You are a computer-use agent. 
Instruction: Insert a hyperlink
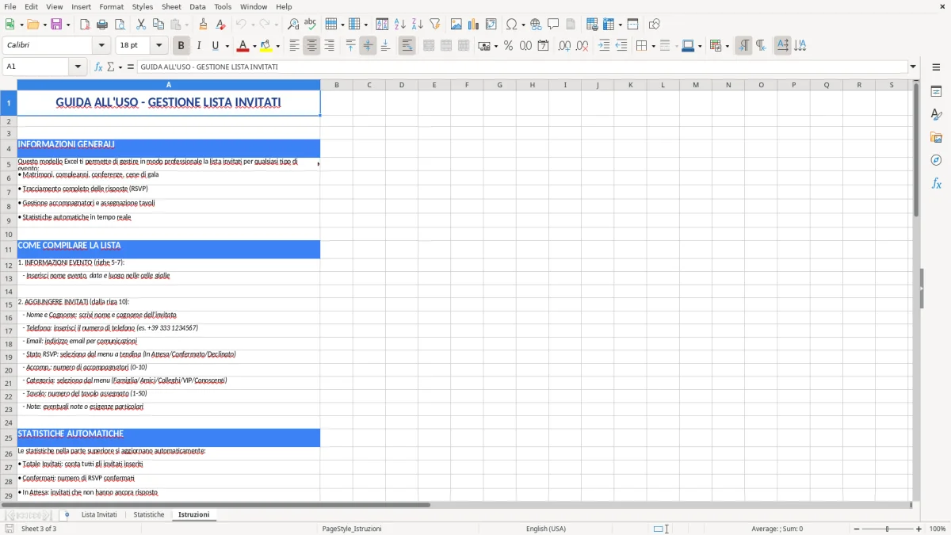tap(537, 24)
